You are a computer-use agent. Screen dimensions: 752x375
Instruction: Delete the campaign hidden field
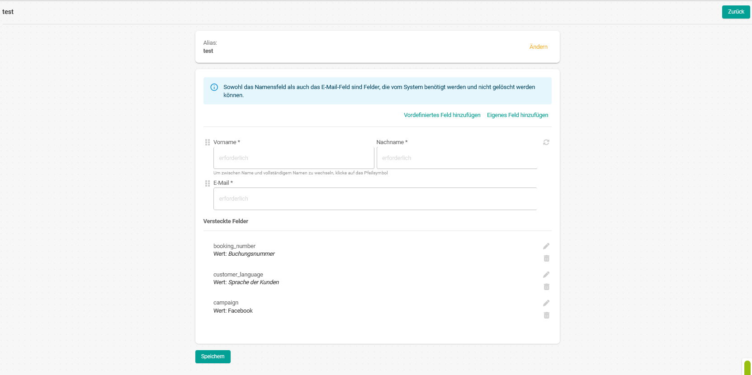click(546, 315)
